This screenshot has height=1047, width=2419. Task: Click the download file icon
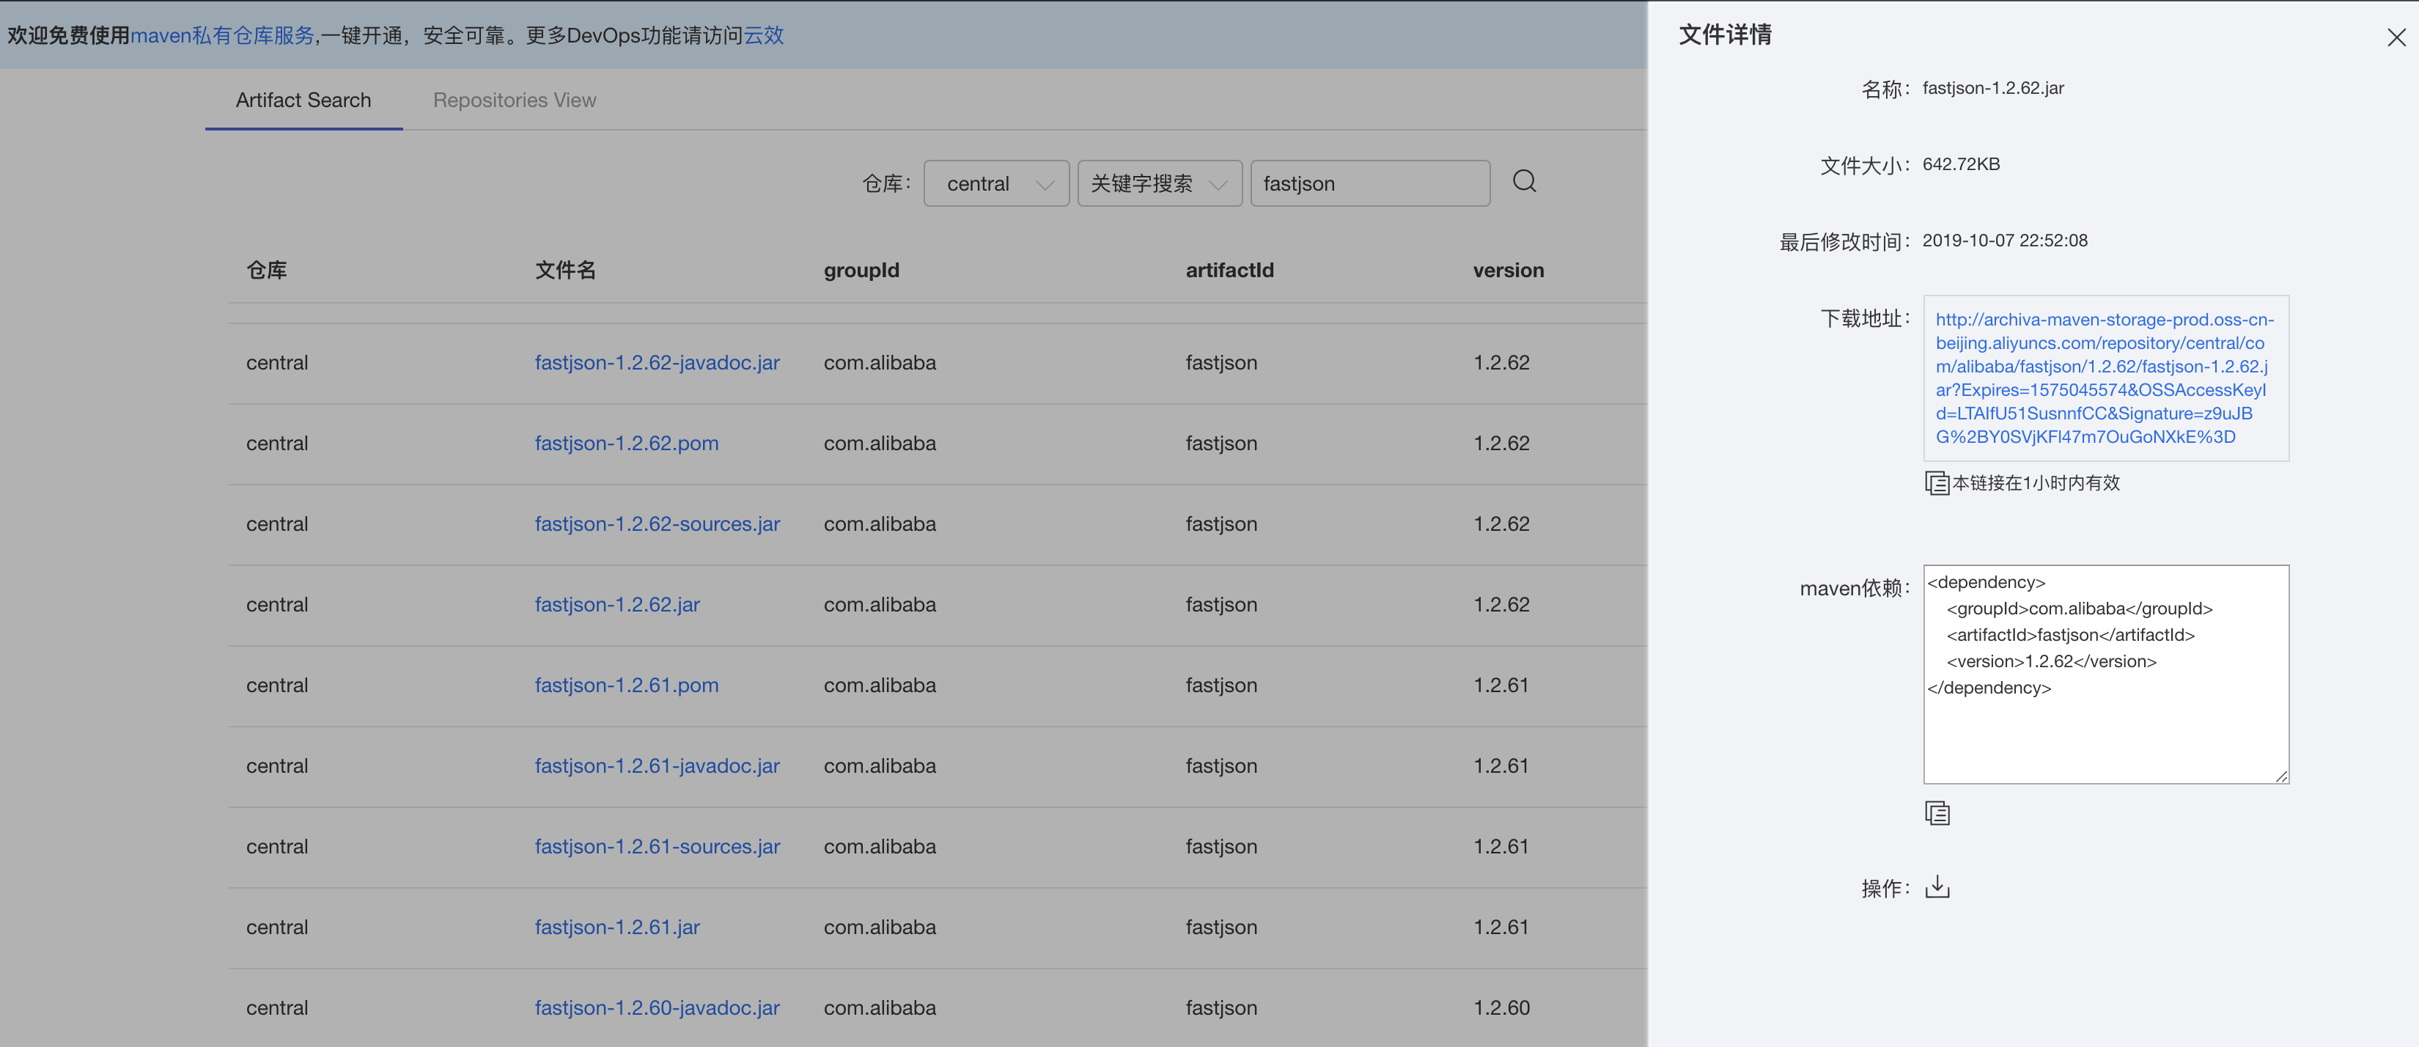click(1937, 887)
